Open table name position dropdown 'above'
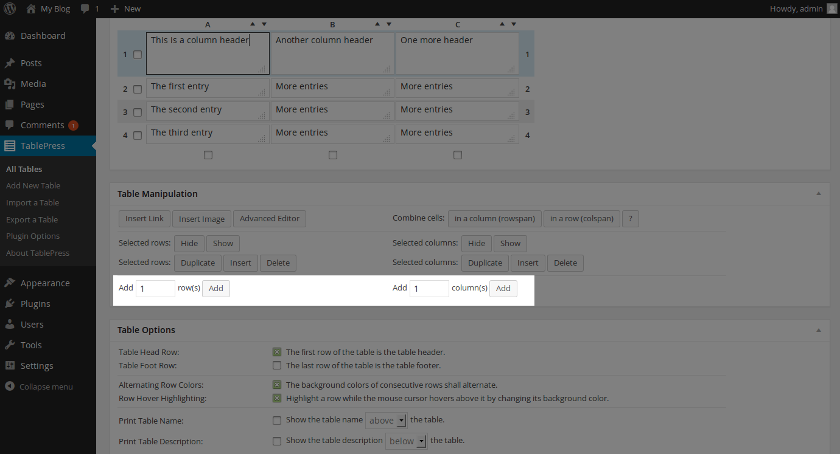 point(386,420)
